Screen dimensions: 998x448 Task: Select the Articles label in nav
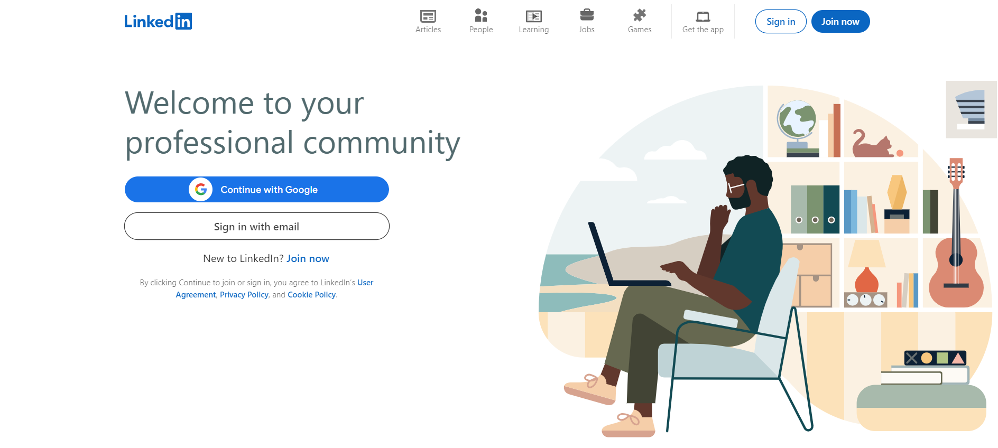coord(428,30)
